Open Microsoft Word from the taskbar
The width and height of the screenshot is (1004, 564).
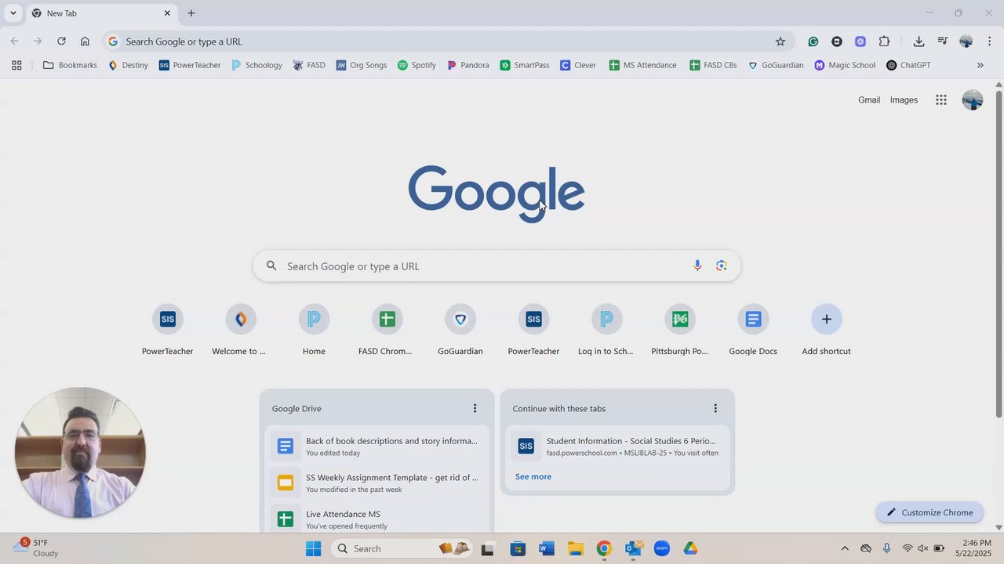point(547,548)
